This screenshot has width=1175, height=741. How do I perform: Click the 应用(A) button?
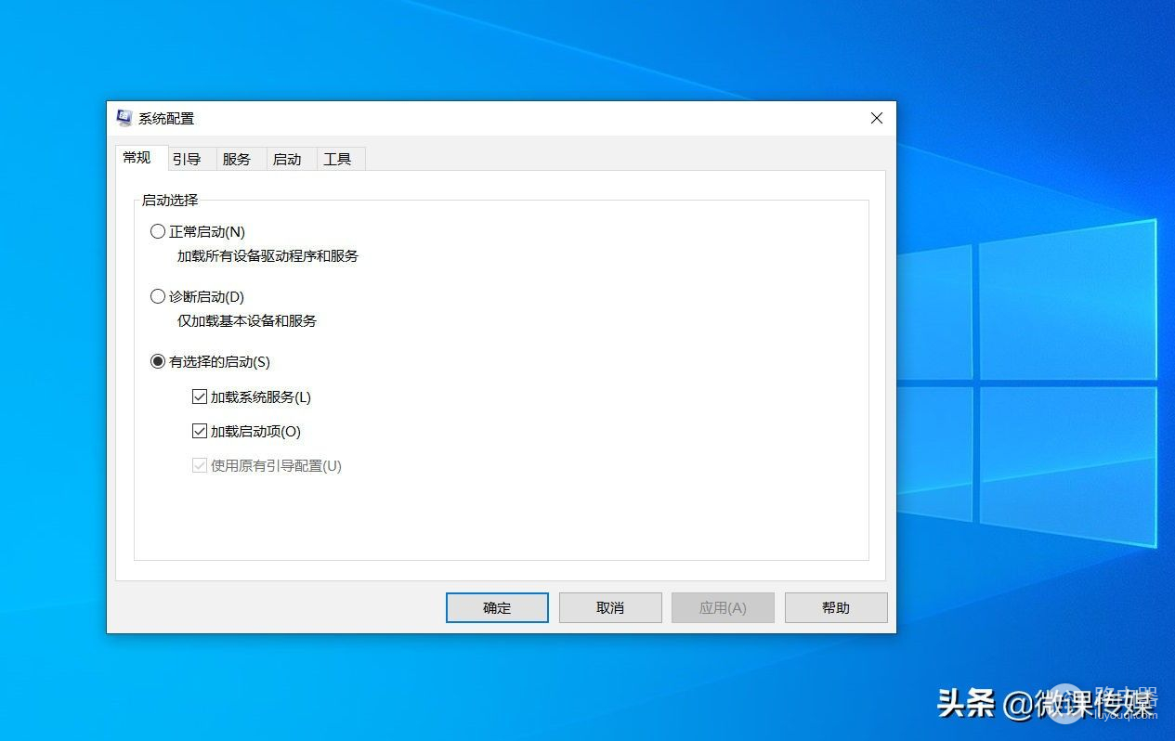coord(723,607)
